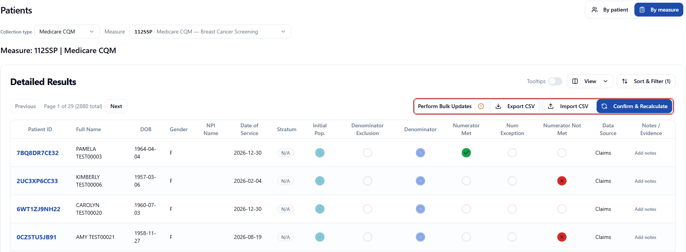Click DOB 1957-03-06 cell
Screen dimensions: 686x252
pos(145,181)
